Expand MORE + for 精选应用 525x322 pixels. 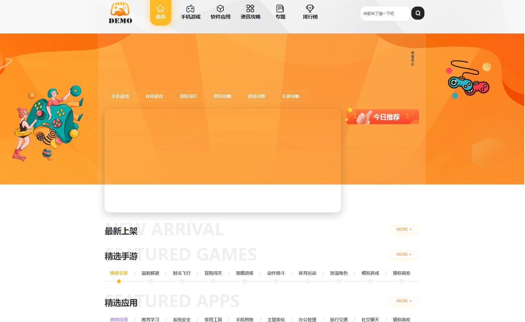pos(404,301)
